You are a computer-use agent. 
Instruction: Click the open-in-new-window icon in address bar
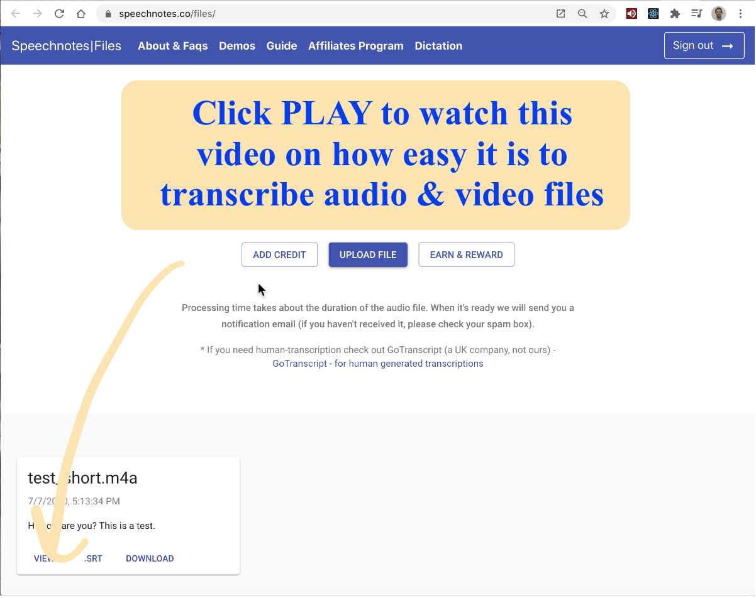coord(560,13)
